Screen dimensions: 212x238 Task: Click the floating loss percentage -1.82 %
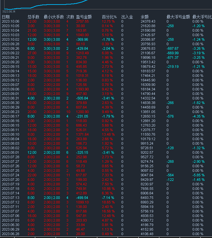click(x=198, y=103)
